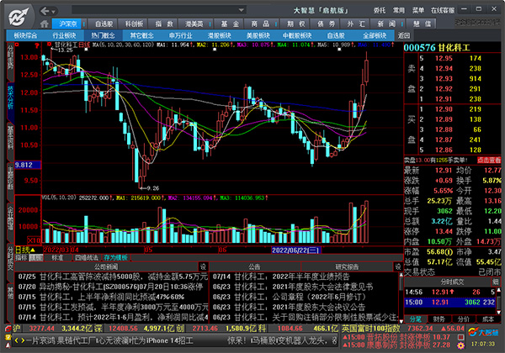Select 申万行业 in the sector bar
Viewport: 505px width, 353px height.
(x=181, y=35)
